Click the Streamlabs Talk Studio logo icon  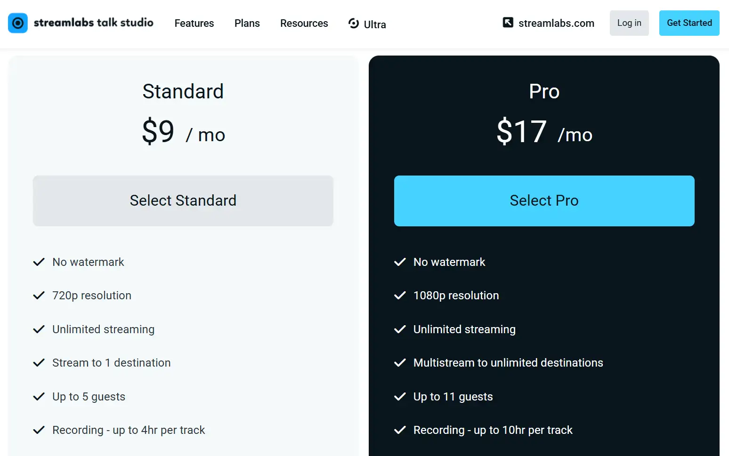(x=18, y=23)
